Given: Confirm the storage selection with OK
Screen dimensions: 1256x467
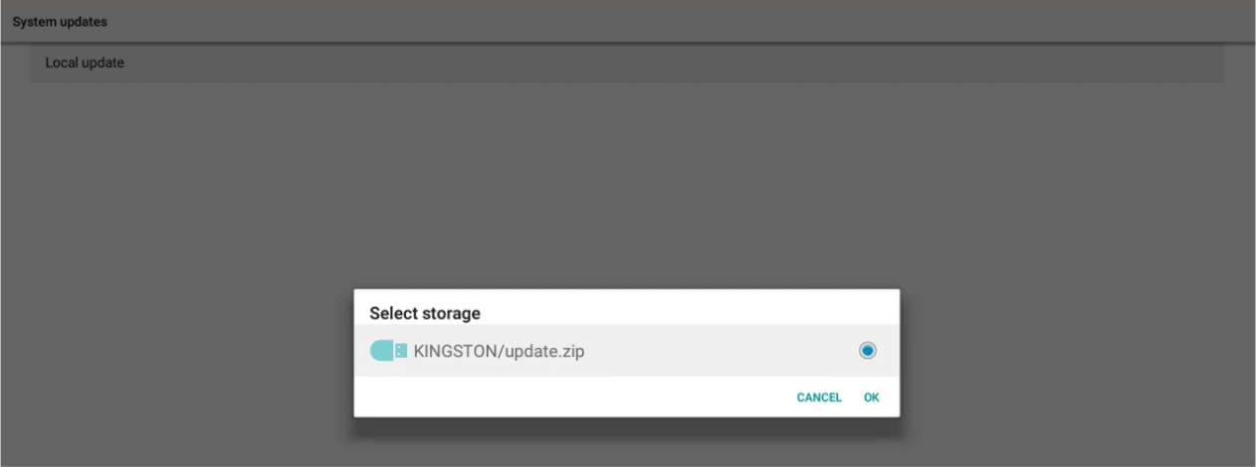Looking at the screenshot, I should point(872,397).
